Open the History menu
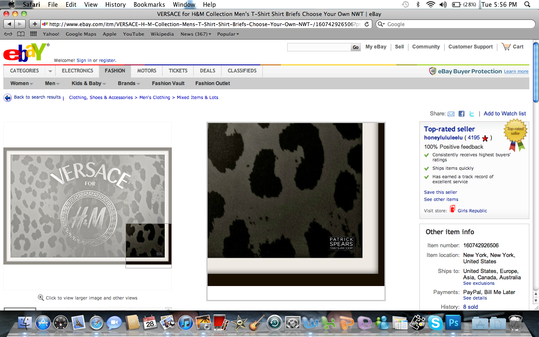The width and height of the screenshot is (539, 337). coord(115,5)
